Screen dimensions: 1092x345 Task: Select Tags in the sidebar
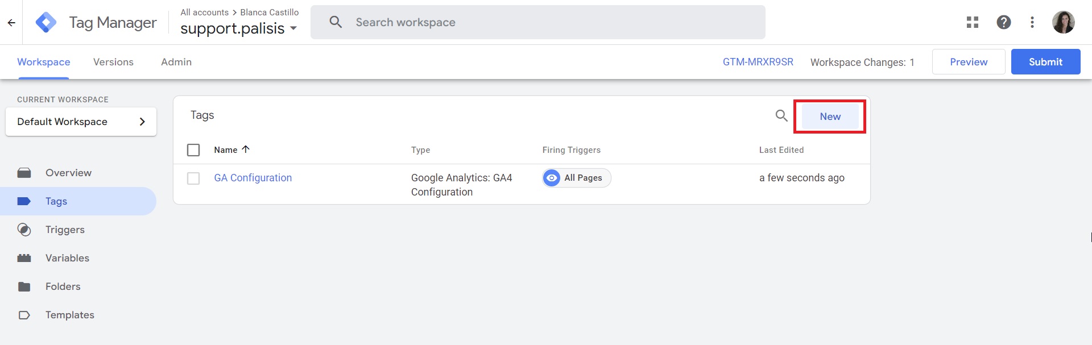coord(78,201)
